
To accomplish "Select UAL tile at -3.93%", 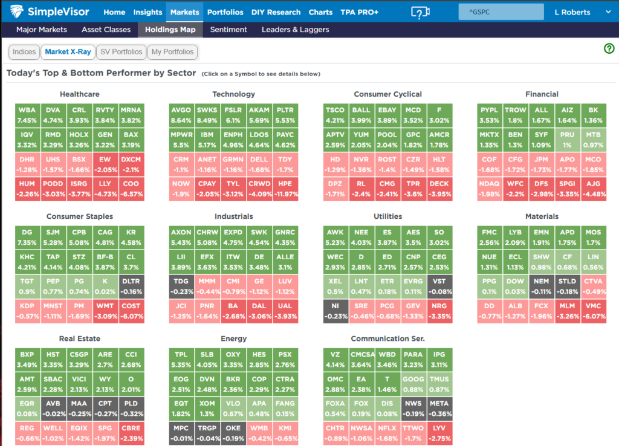I will tap(285, 311).
